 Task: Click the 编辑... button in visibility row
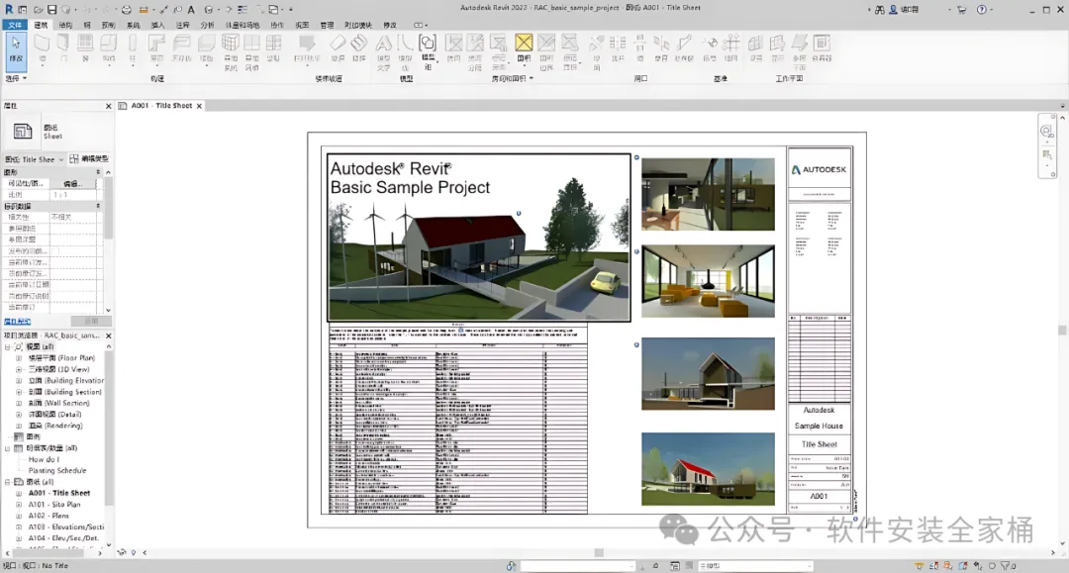point(73,183)
